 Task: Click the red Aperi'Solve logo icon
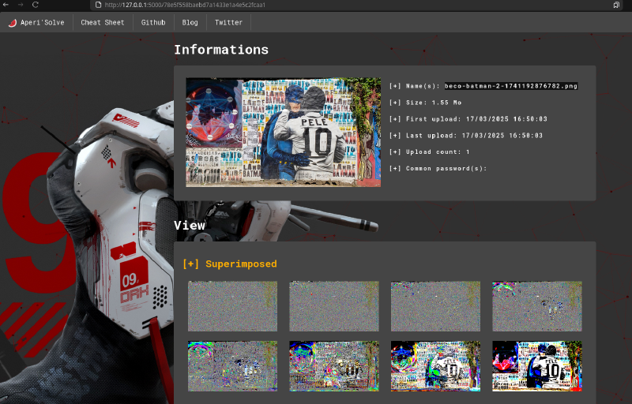pyautogui.click(x=12, y=23)
